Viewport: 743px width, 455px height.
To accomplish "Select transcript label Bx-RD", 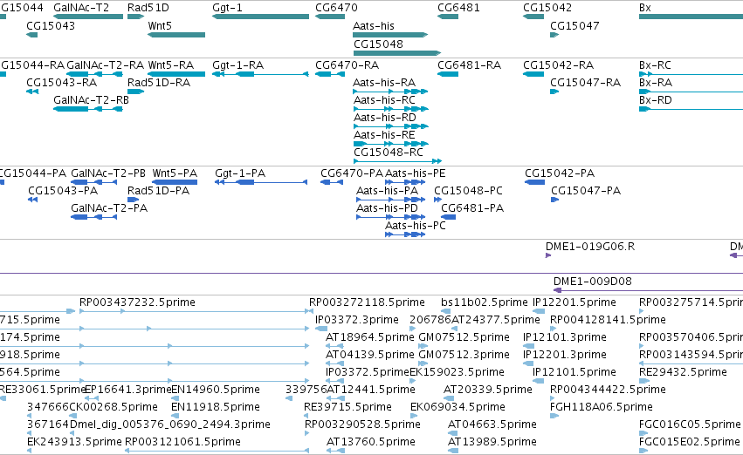I will (x=656, y=100).
